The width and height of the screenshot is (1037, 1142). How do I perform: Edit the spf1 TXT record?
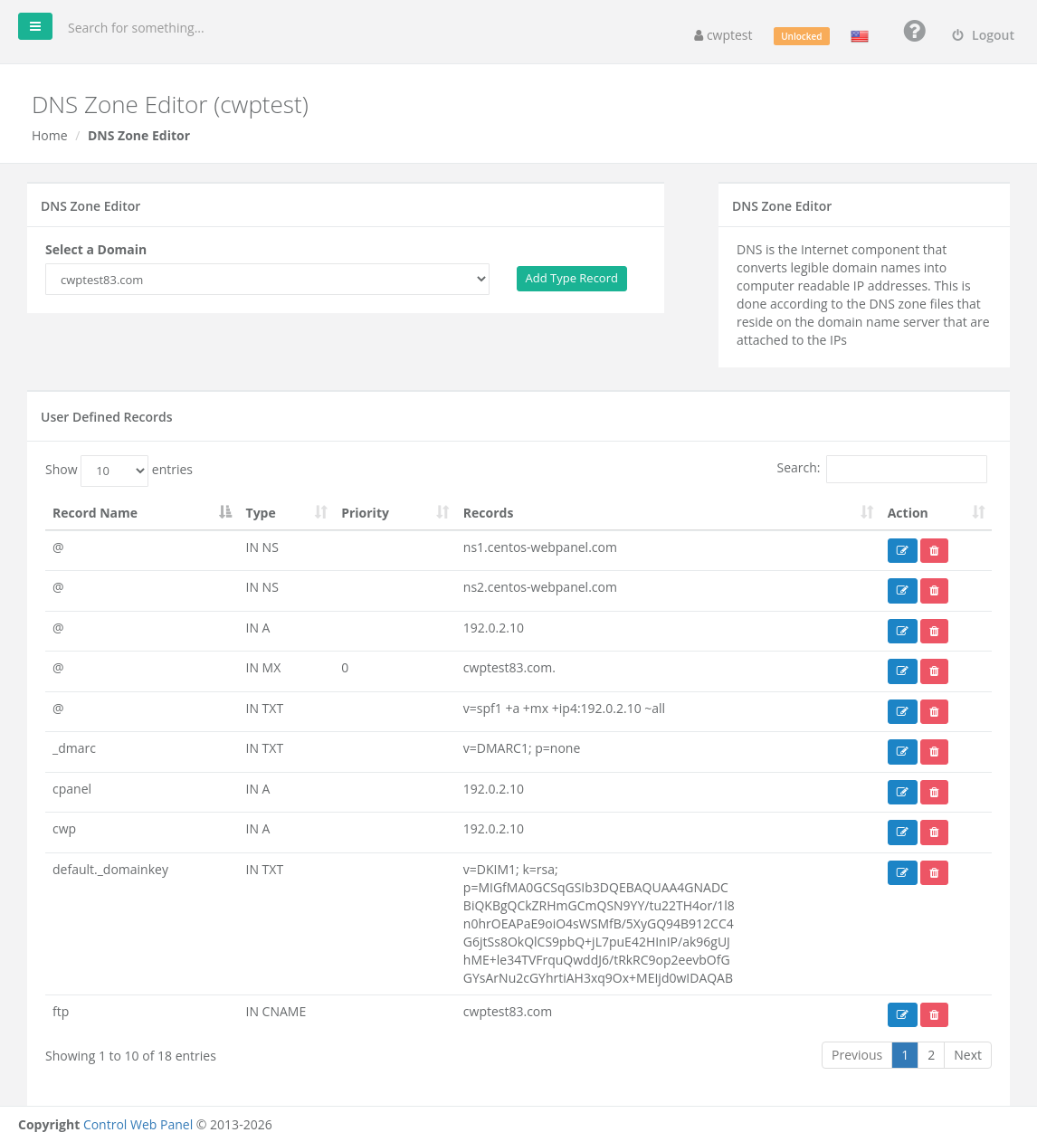coord(902,711)
